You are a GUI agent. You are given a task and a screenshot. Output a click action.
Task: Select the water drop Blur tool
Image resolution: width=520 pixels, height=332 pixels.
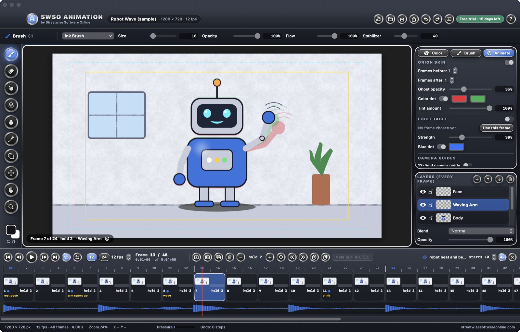(x=11, y=122)
